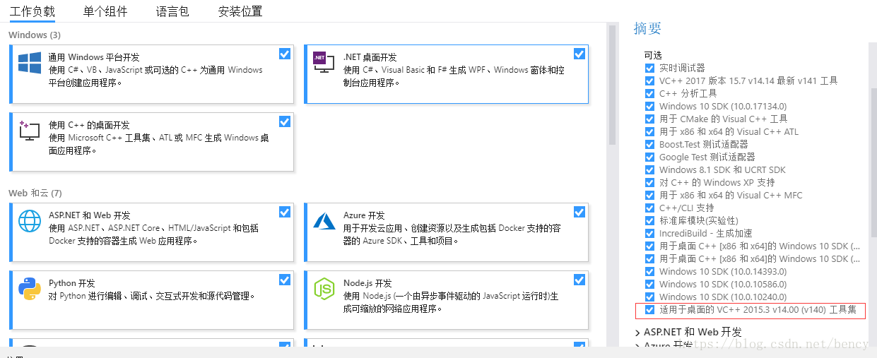Toggle 用于 CMake 的 Visual C++ 工具 checkbox
Screen dimensions: 877x358
point(649,119)
